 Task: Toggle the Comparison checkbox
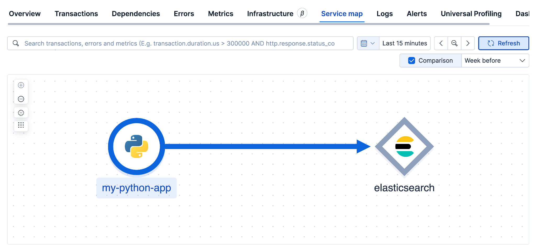click(411, 61)
